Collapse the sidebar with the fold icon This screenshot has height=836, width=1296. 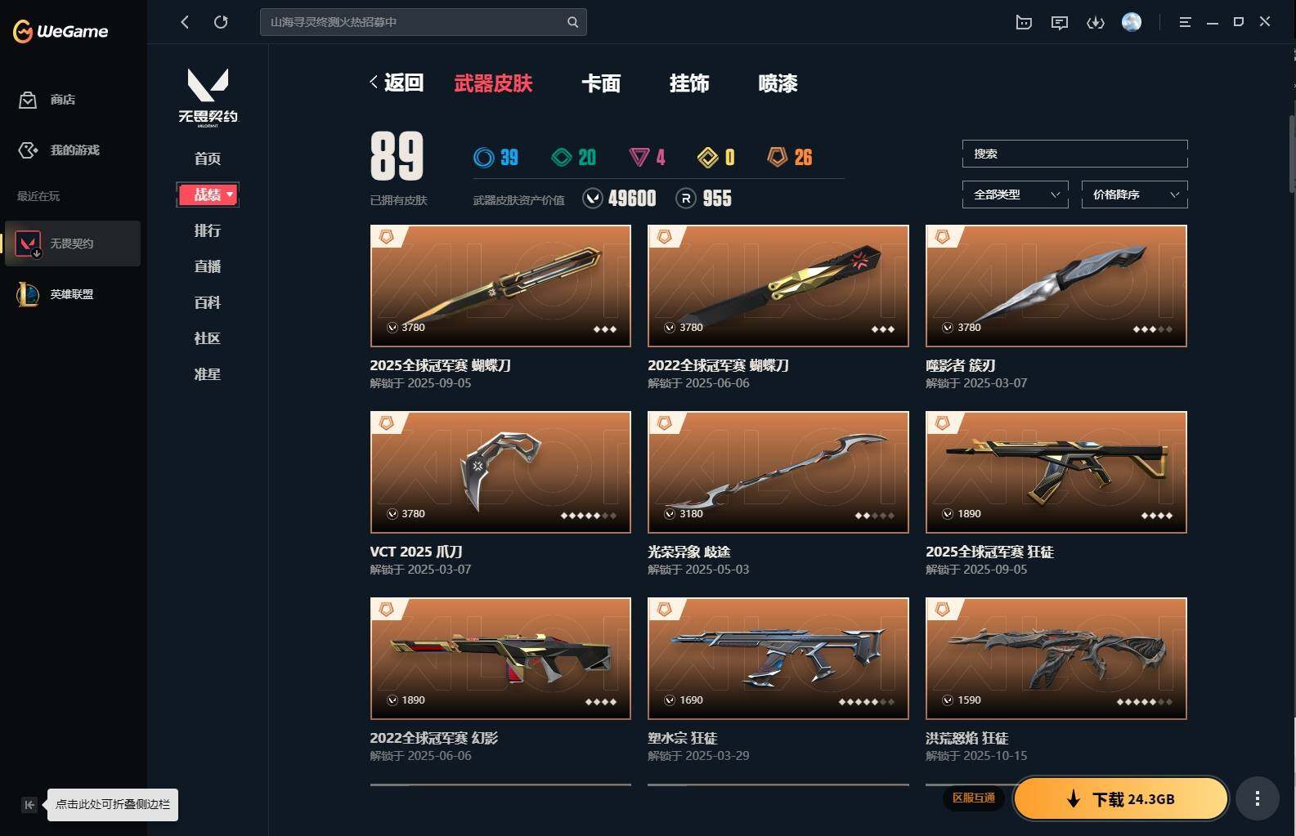[x=29, y=805]
